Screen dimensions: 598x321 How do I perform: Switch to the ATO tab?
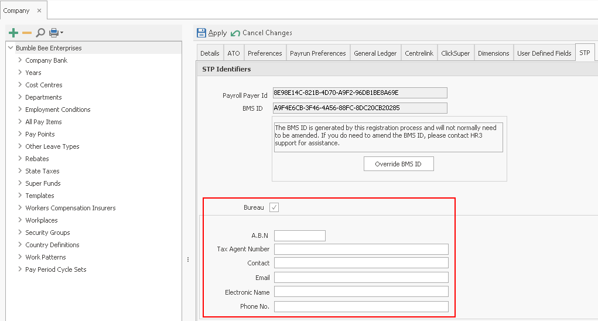click(x=233, y=53)
